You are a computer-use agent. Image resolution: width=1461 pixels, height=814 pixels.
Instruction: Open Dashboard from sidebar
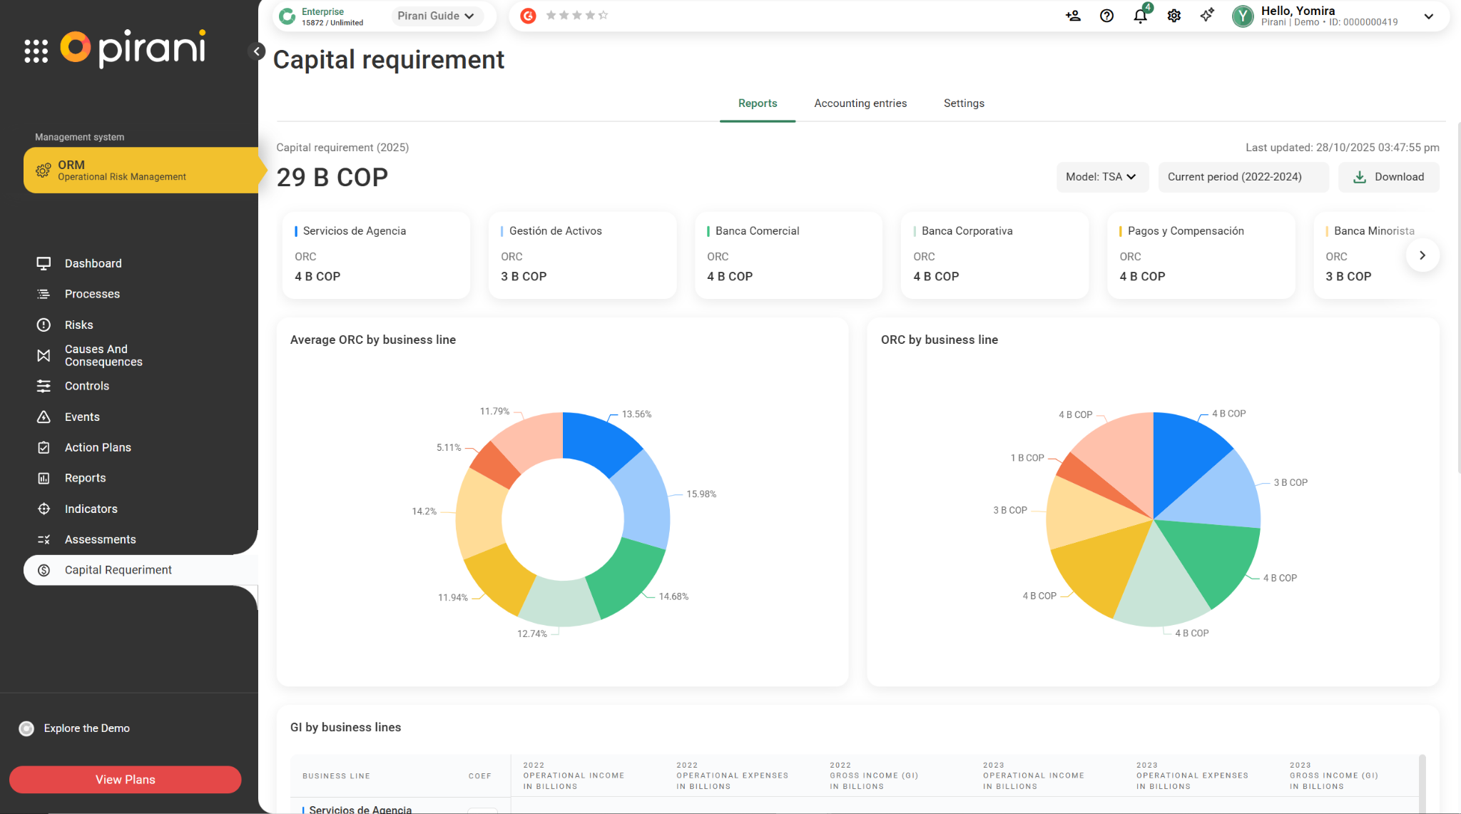click(x=93, y=263)
